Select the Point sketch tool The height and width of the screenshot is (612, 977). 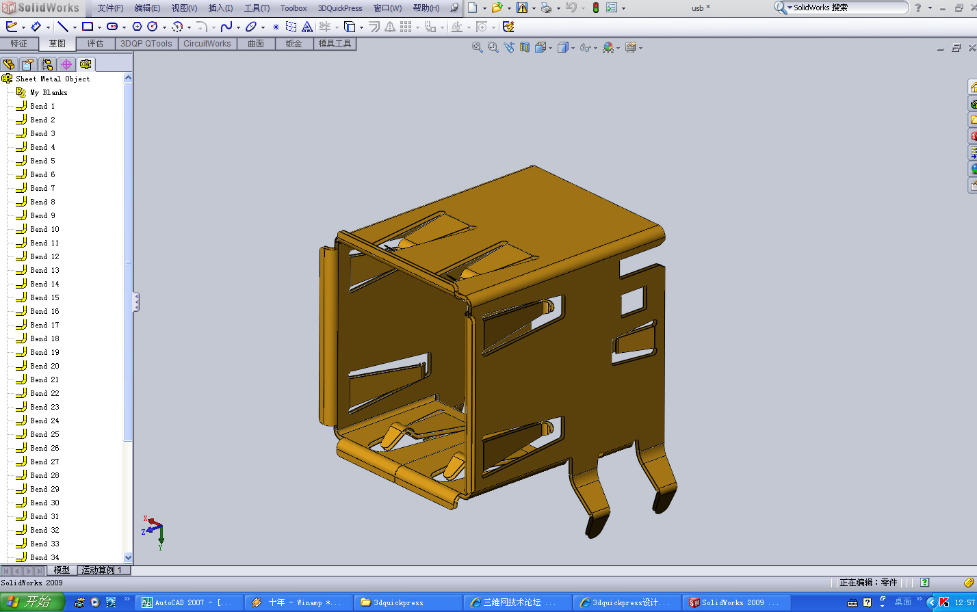[276, 27]
